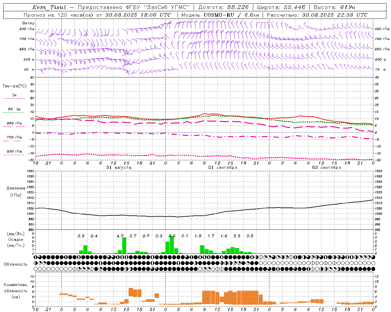The height and width of the screenshot is (312, 391).
Task: Click the (мм/3ч.) precipitation unit label
Action: [16, 234]
